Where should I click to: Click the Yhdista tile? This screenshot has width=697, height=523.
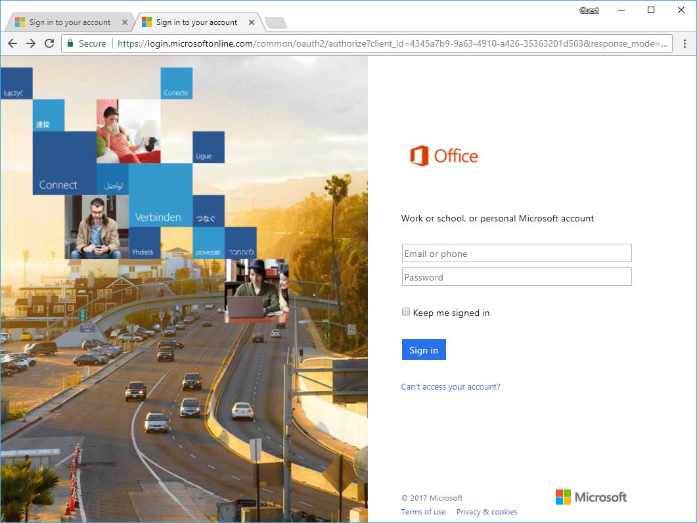coord(145,243)
